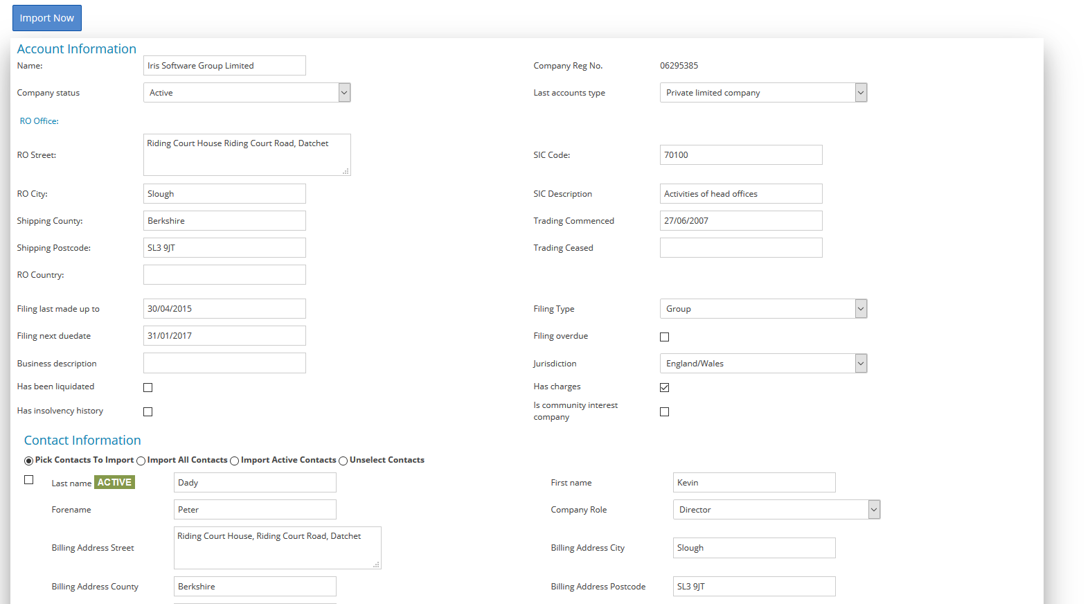Image resolution: width=1090 pixels, height=604 pixels.
Task: Select Import All Contacts radio
Action: 141,461
